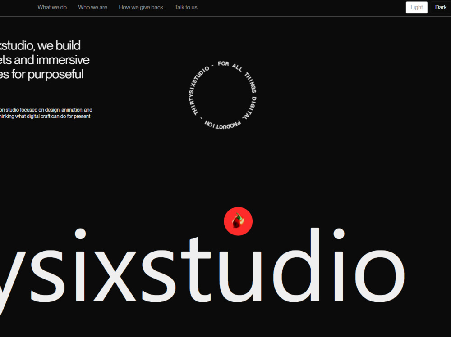Click the red chili pepper icon
The height and width of the screenshot is (337, 451).
[x=238, y=221]
